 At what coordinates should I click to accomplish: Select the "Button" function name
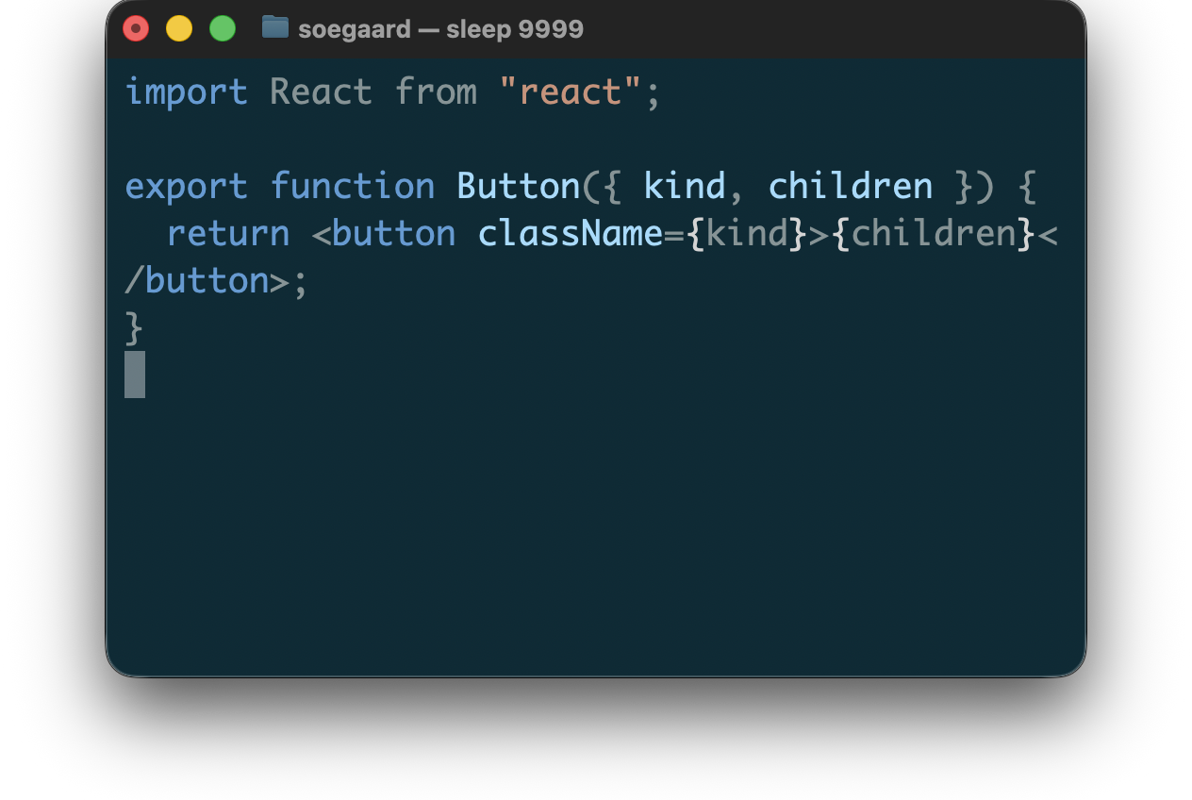pos(518,186)
